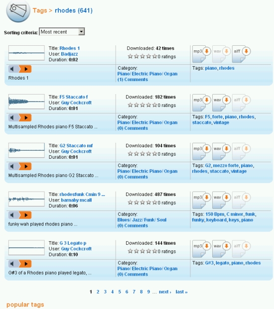274x309 pixels.
Task: Play the Rhodes 1 sample
Action: pos(25,69)
